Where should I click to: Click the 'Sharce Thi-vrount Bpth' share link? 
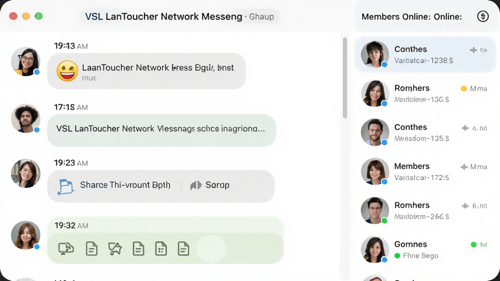click(125, 185)
